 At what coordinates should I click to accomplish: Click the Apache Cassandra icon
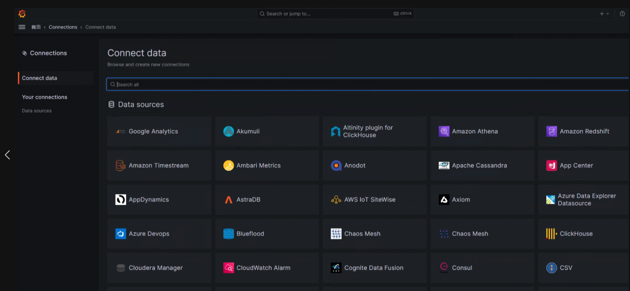click(x=444, y=166)
